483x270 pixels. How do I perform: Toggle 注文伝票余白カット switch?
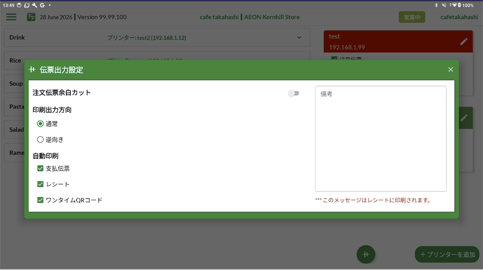click(x=293, y=93)
